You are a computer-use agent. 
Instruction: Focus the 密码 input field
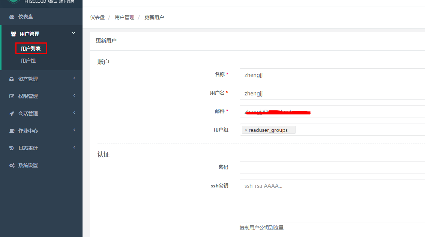tap(332, 168)
